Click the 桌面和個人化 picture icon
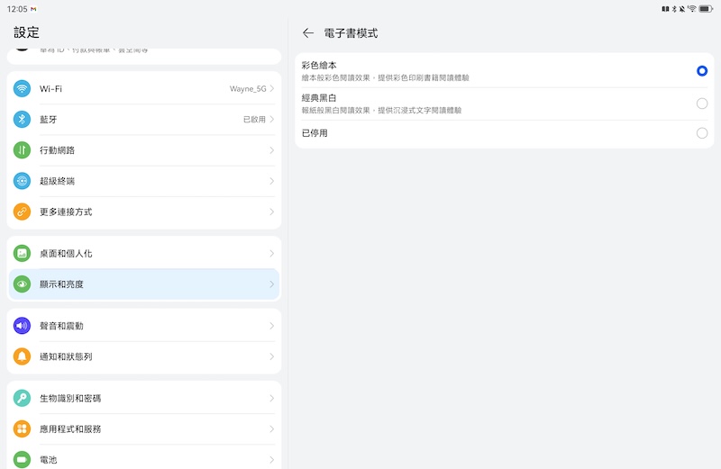Screen dimensions: 721x469 coord(23,254)
